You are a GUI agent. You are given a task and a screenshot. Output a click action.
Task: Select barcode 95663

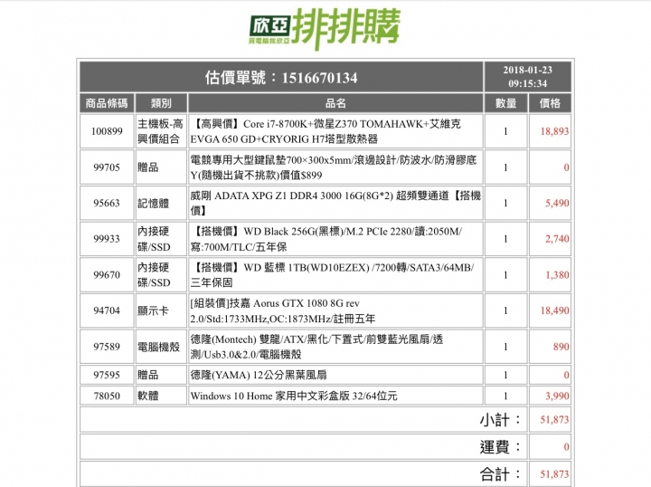point(107,203)
